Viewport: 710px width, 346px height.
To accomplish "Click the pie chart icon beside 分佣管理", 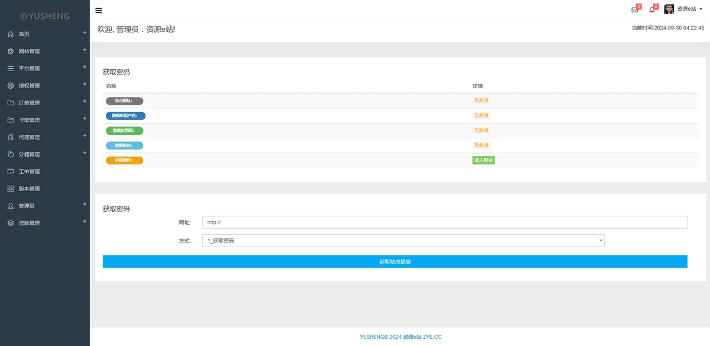I will pos(10,154).
